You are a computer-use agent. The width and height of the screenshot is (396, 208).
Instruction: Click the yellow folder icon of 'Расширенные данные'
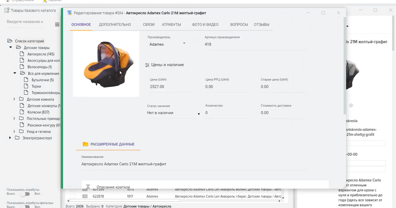pyautogui.click(x=85, y=144)
